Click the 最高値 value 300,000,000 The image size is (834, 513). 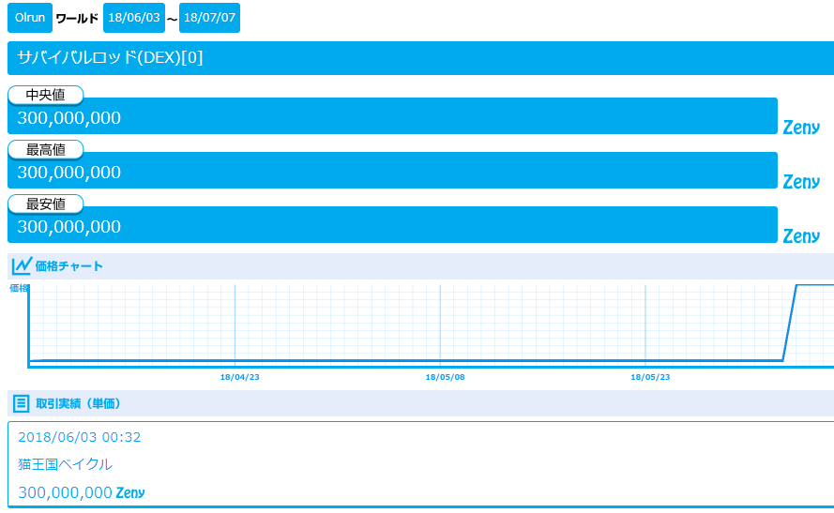[x=69, y=173]
